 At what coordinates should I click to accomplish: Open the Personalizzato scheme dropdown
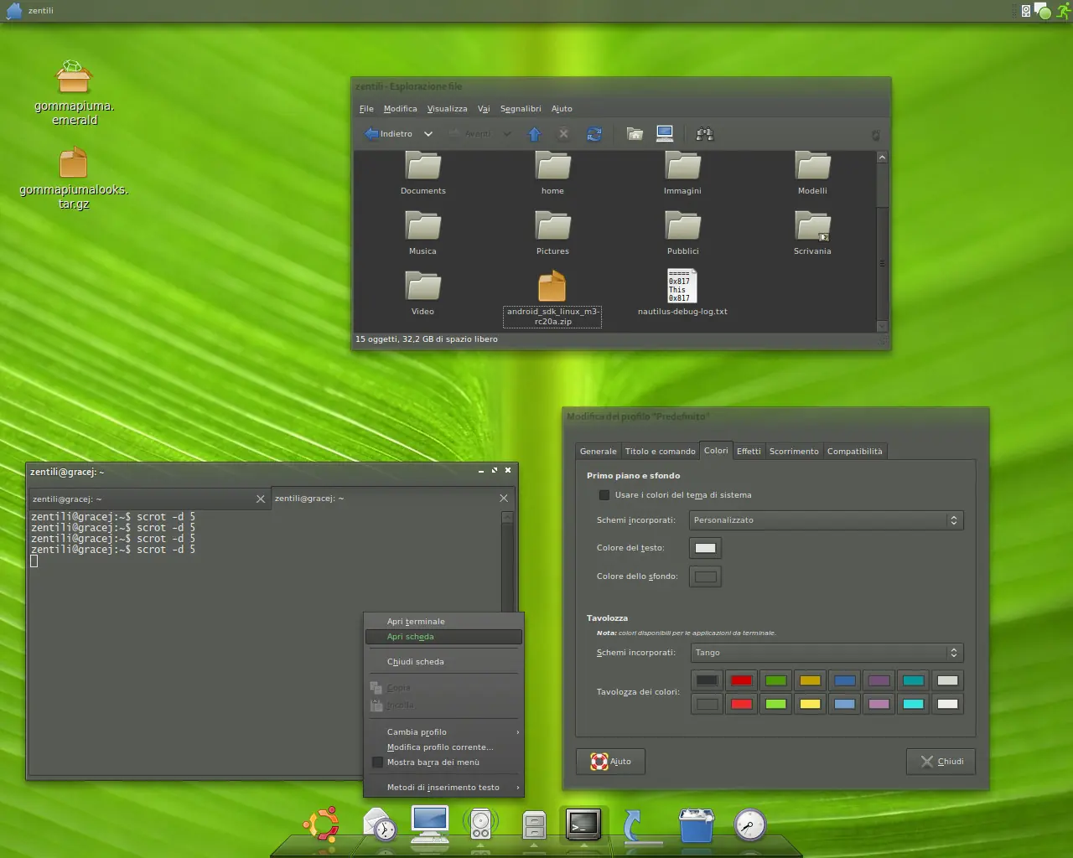(x=827, y=520)
